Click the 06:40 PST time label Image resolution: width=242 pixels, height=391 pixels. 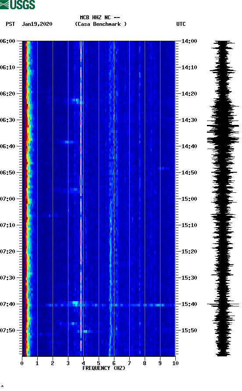tap(7, 146)
